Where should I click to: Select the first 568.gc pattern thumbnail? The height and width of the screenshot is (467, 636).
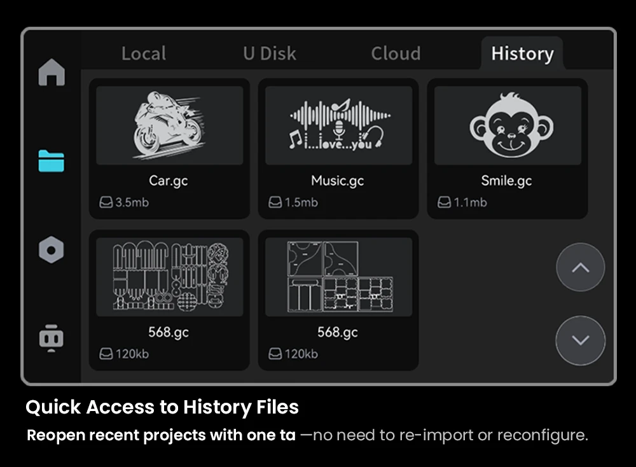(x=169, y=277)
